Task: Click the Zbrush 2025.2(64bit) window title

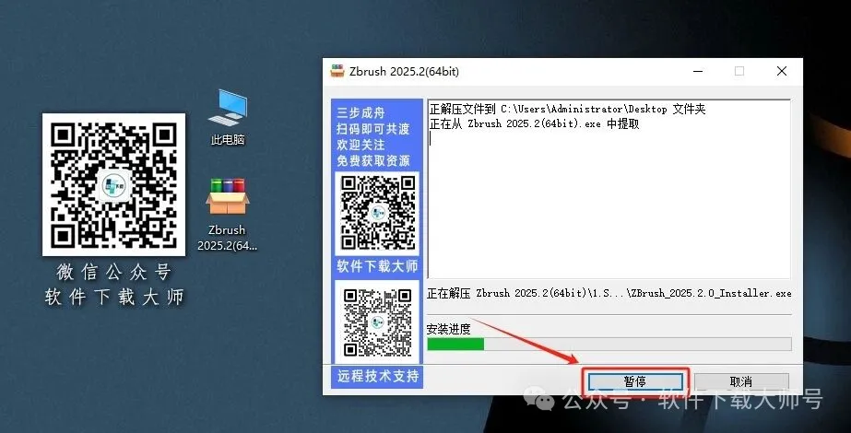Action: click(x=404, y=72)
